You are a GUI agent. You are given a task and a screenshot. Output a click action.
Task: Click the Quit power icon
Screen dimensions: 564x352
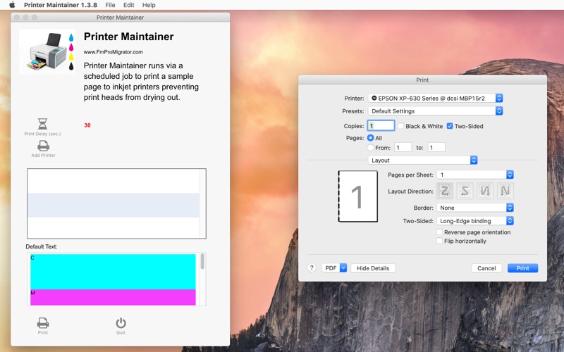tap(121, 323)
